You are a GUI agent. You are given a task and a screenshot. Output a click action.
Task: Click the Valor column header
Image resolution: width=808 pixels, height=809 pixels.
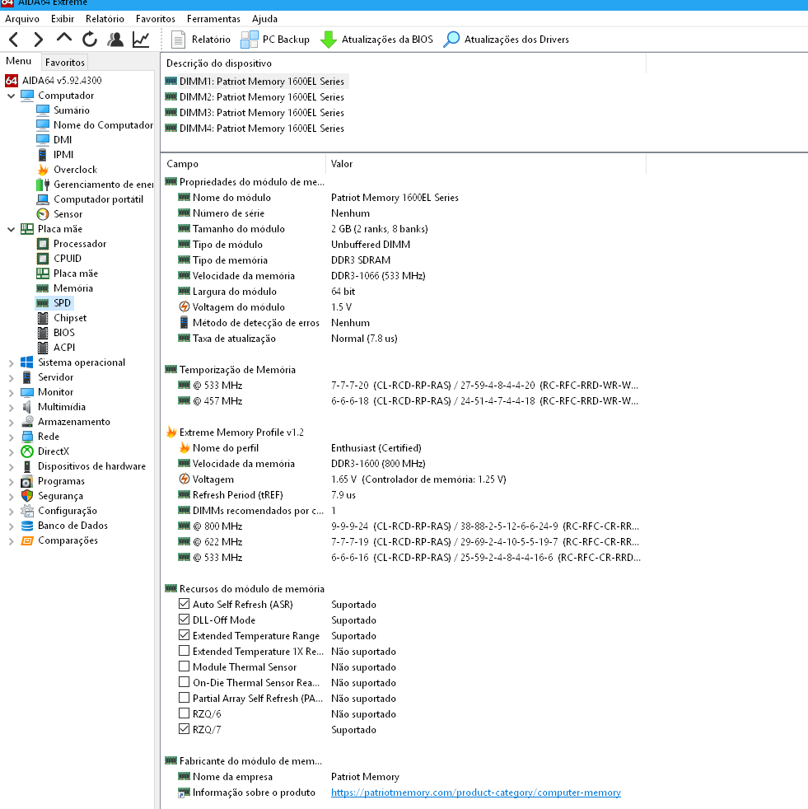pyautogui.click(x=486, y=164)
